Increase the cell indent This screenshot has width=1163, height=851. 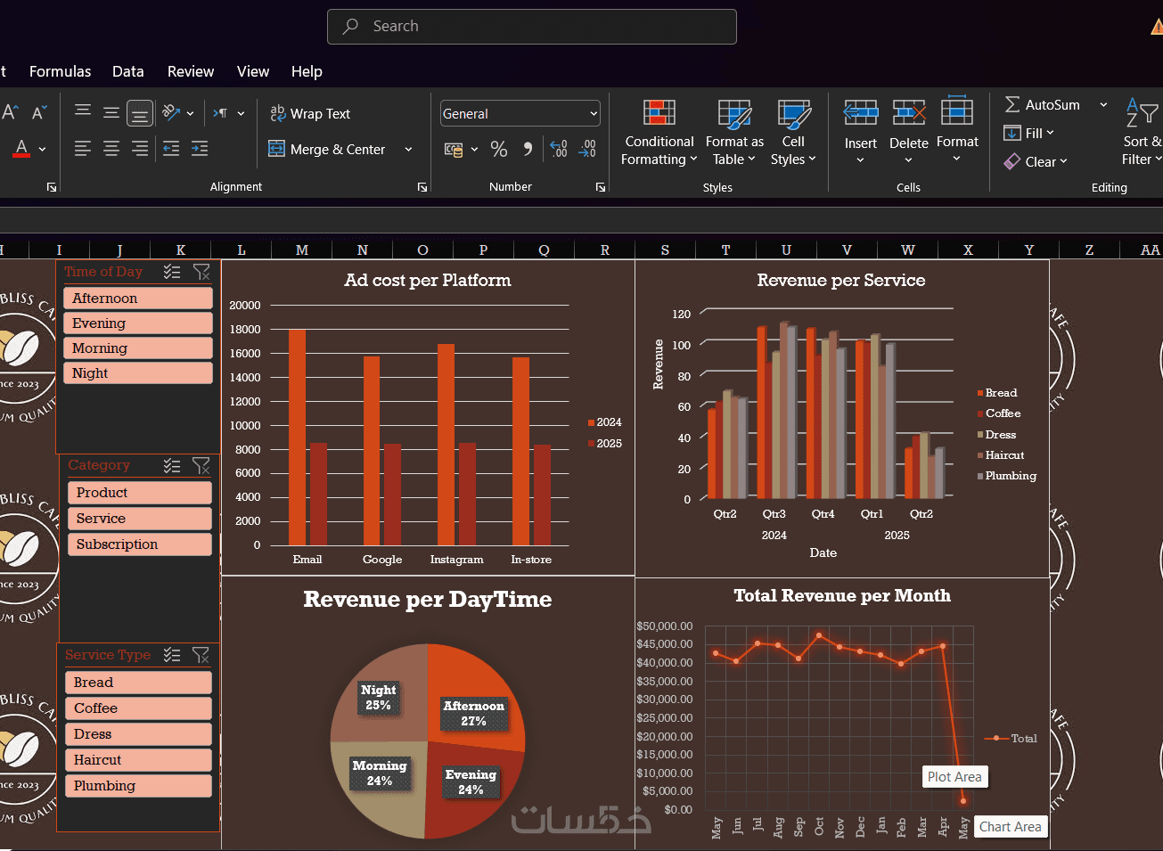point(200,149)
